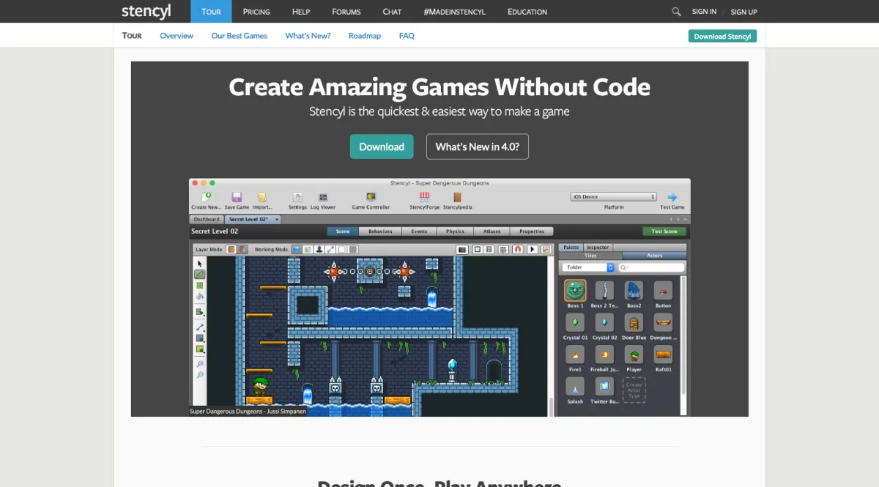Toggle the first Layer Mode button
The height and width of the screenshot is (487, 879).
[231, 250]
